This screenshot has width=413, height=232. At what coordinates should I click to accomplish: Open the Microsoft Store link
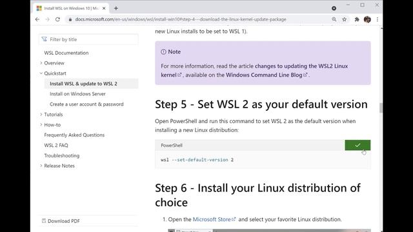click(214, 219)
